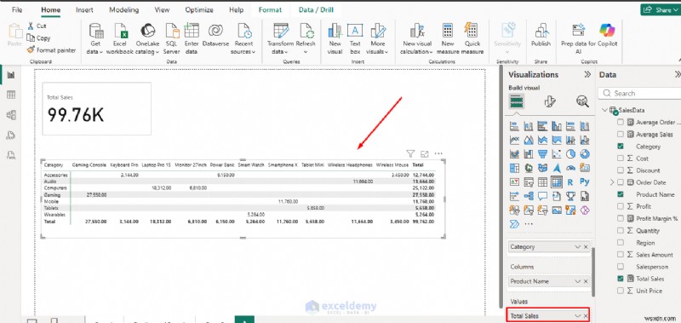Click the Cut command
The height and width of the screenshot is (323, 681).
pyautogui.click(x=37, y=26)
